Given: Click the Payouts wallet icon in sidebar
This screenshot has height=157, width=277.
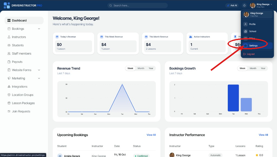Looking at the screenshot, I should (x=9, y=62).
